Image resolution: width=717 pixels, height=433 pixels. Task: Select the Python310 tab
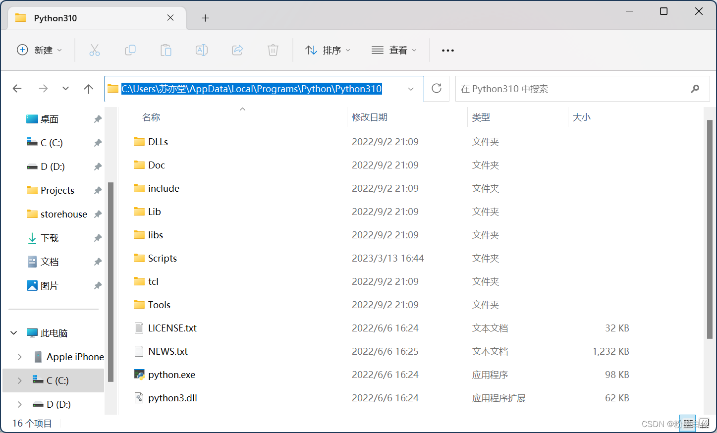(97, 18)
